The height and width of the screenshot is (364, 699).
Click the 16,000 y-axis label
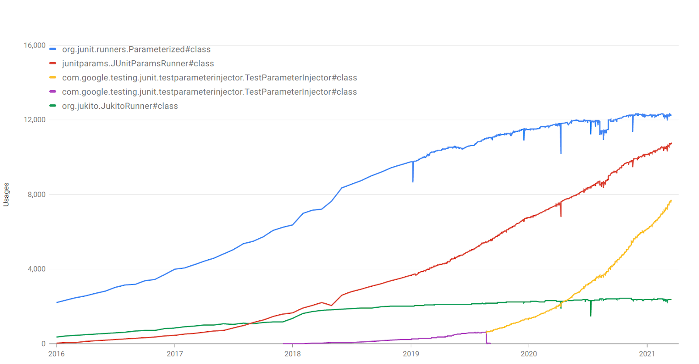(x=35, y=45)
